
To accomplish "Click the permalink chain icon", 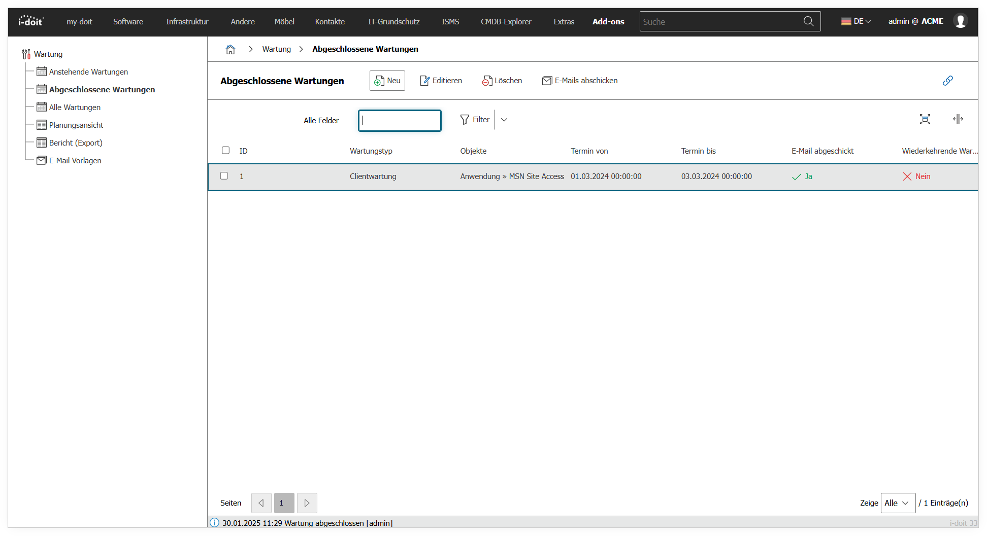I will [947, 81].
